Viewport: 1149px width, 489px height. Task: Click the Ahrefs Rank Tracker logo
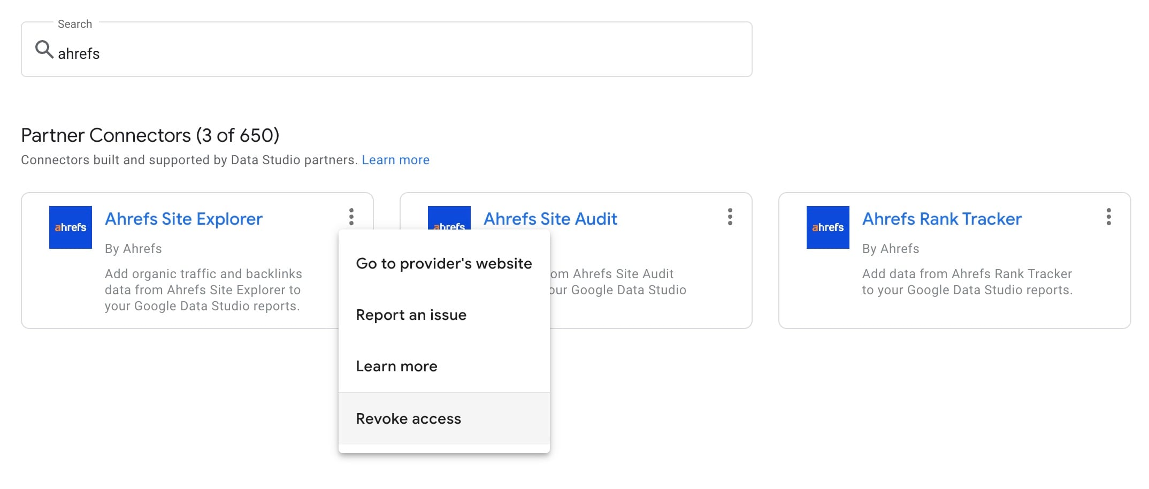(x=828, y=227)
